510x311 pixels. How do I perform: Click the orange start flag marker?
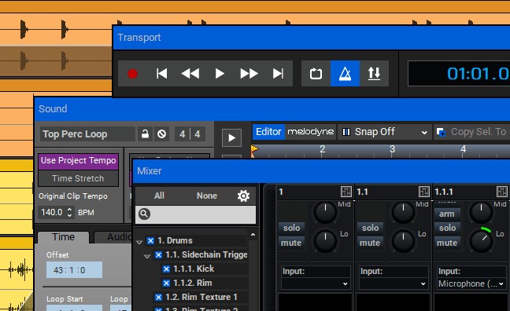[254, 150]
